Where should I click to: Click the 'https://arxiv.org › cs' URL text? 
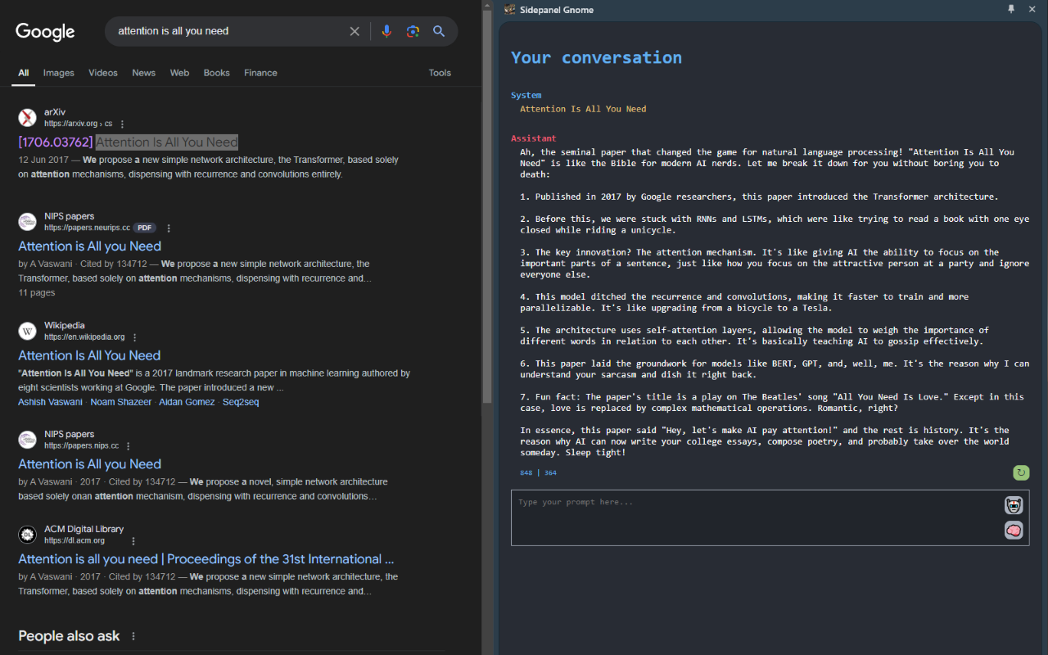tap(79, 124)
